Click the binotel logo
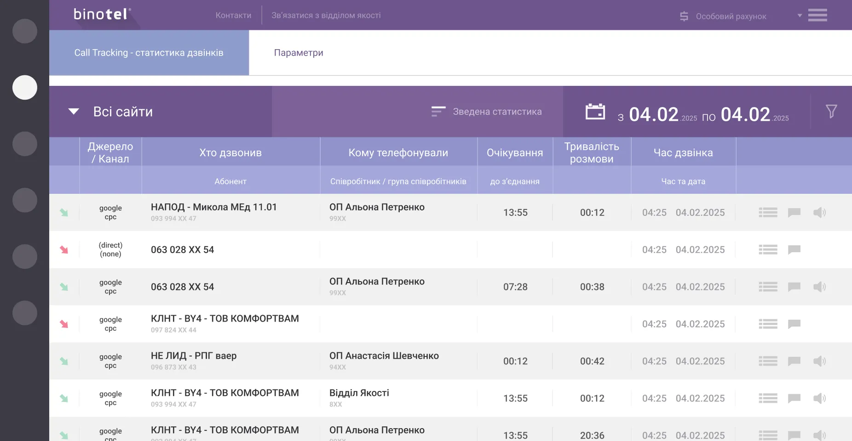This screenshot has width=852, height=441. point(102,15)
